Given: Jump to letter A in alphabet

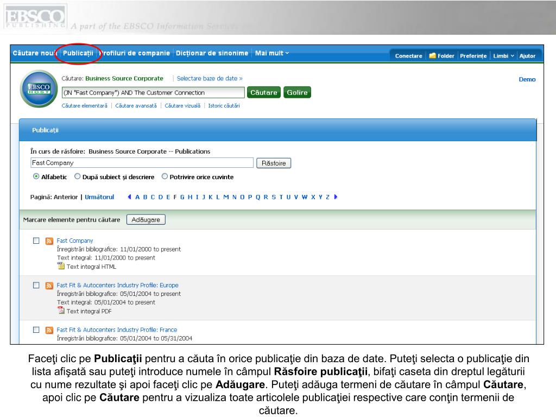Looking at the screenshot, I should point(137,197).
